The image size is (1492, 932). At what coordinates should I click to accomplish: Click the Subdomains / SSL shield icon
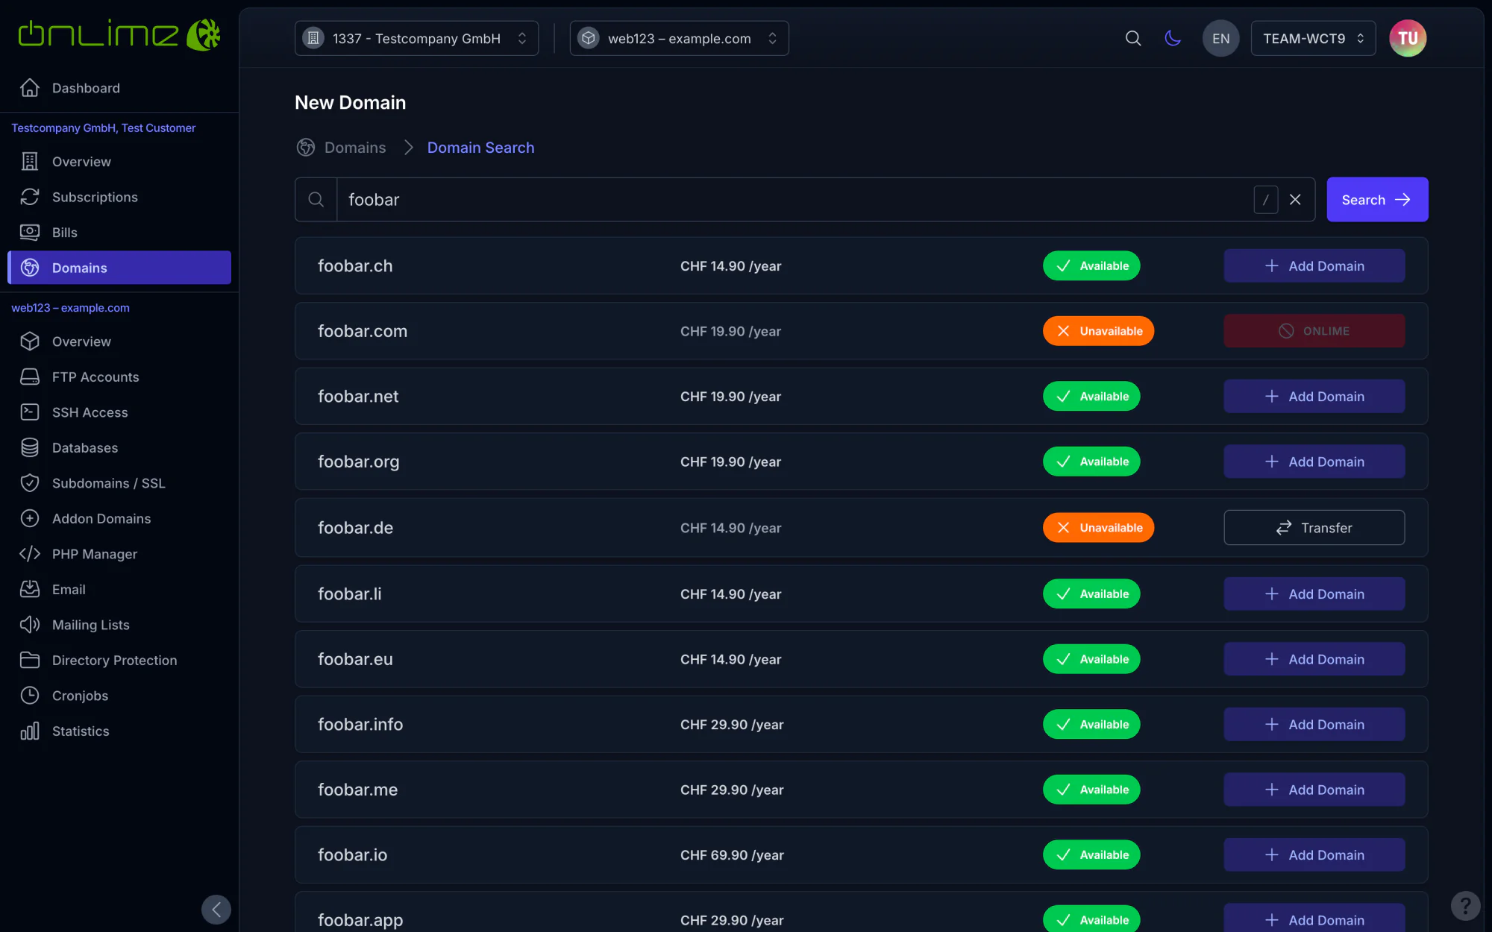(x=30, y=482)
